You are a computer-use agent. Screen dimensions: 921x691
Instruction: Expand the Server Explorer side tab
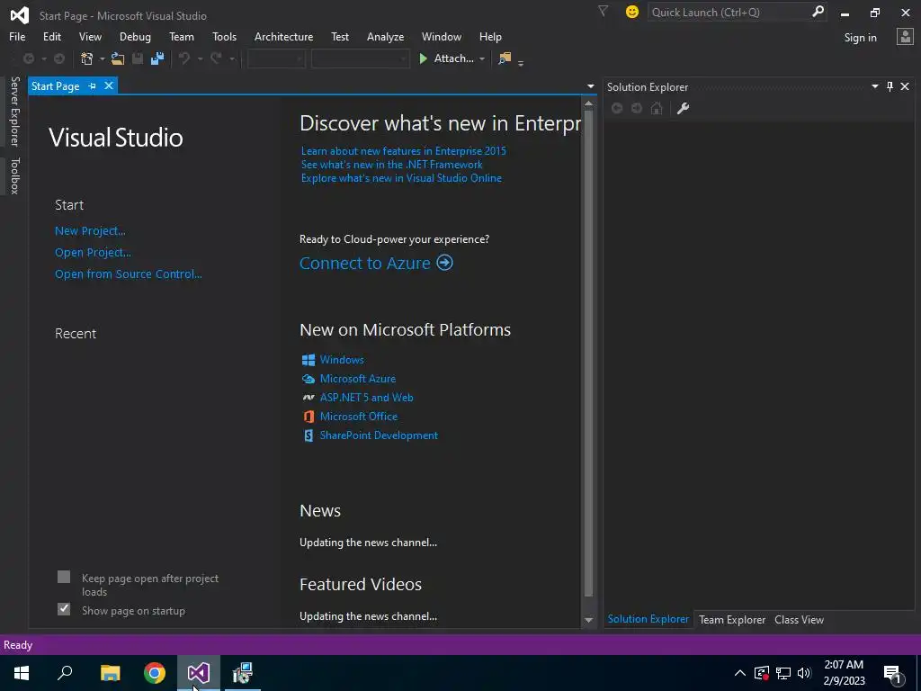(14, 111)
